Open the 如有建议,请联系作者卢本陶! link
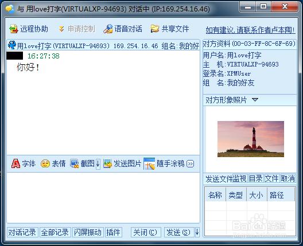This screenshot has width=303, height=246. [250, 30]
